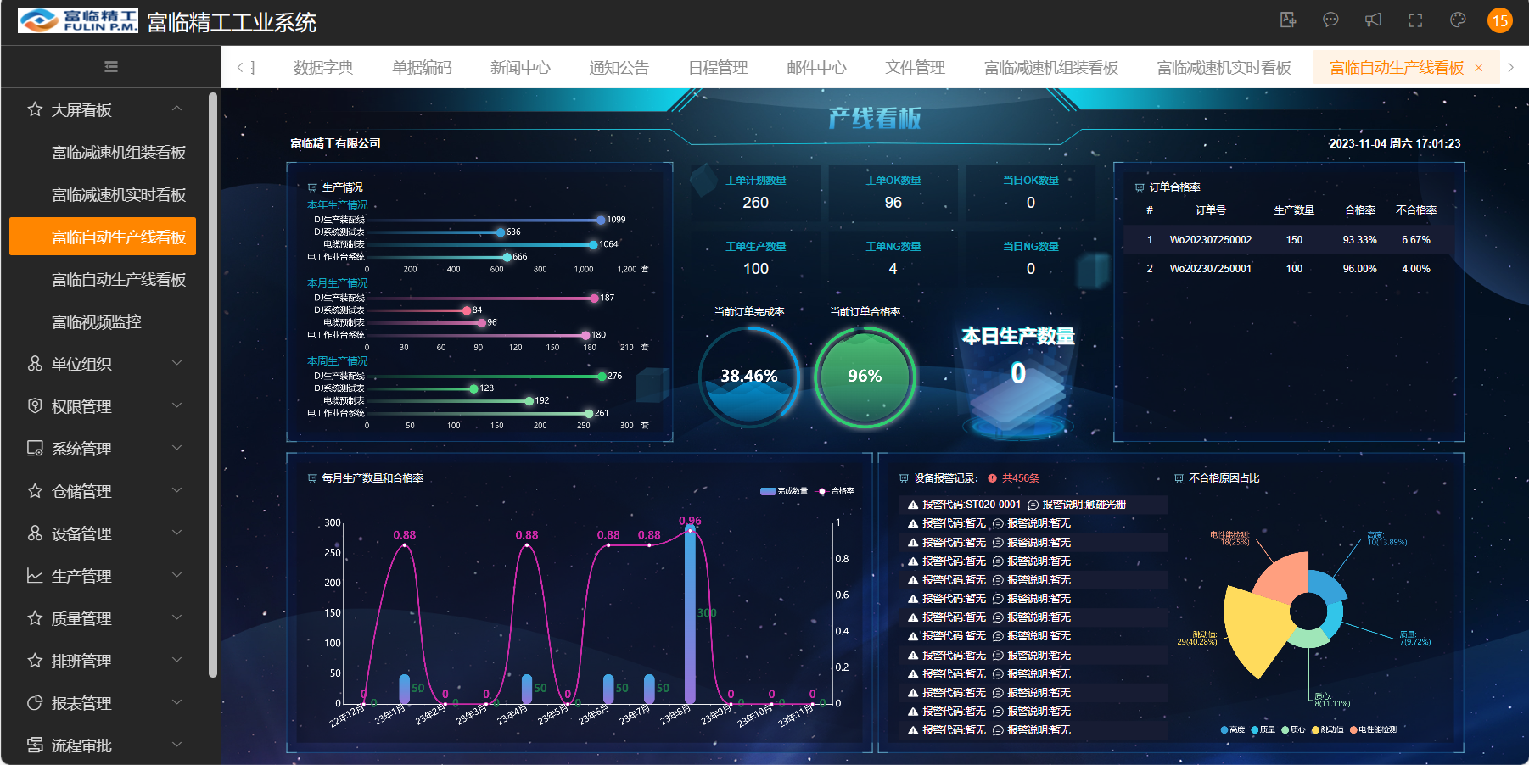Click the system icon beside 系统管理
1529x765 pixels.
click(x=35, y=449)
